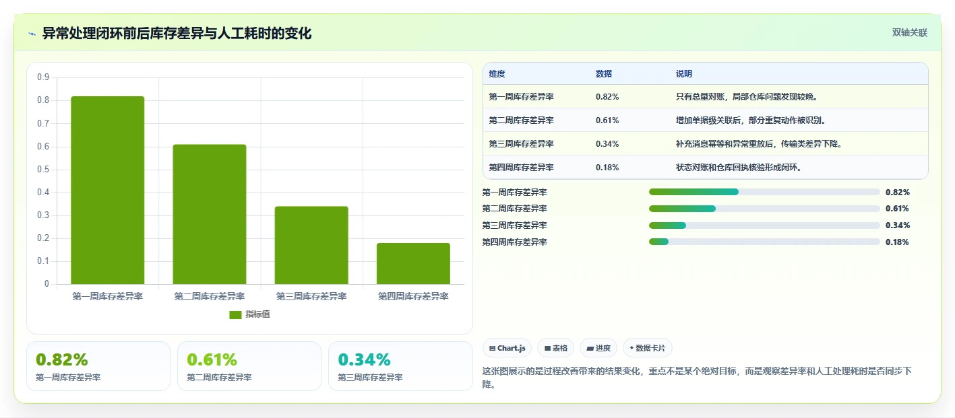Click description 增加单据级关联后，部分重复动作被识别
955x418 pixels.
(751, 120)
